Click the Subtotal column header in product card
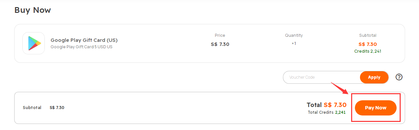The height and width of the screenshot is (130, 419). point(368,35)
